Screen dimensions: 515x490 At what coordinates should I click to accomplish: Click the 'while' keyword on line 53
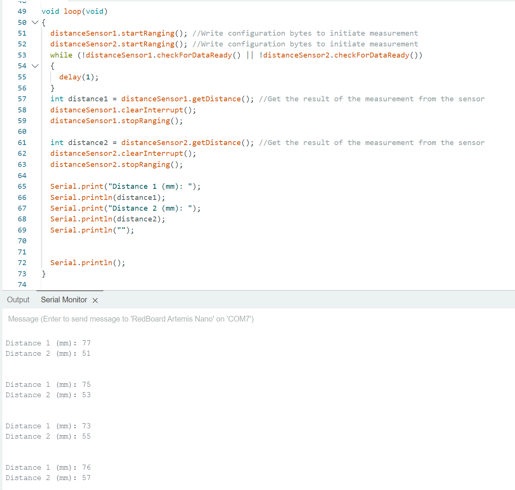tap(61, 55)
